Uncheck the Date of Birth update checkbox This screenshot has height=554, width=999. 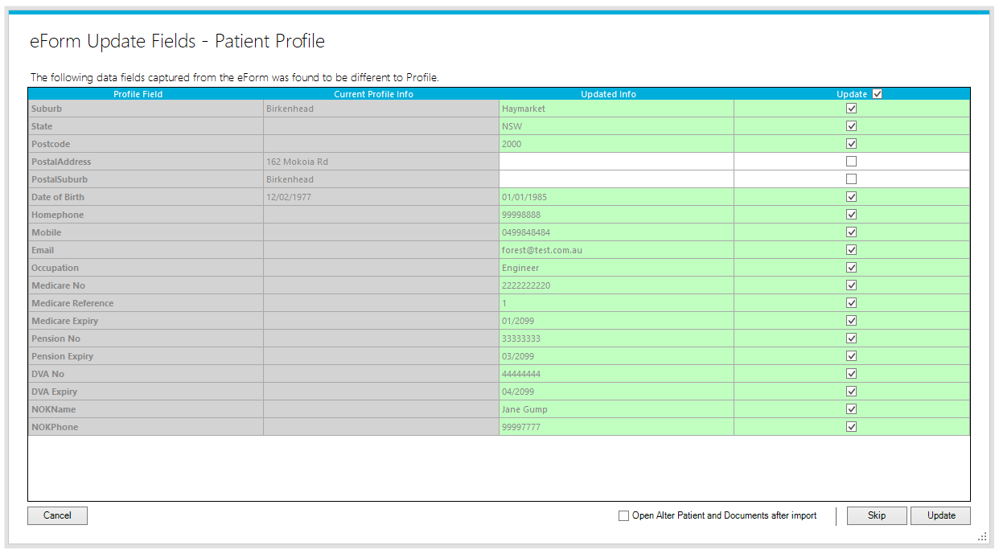(851, 197)
